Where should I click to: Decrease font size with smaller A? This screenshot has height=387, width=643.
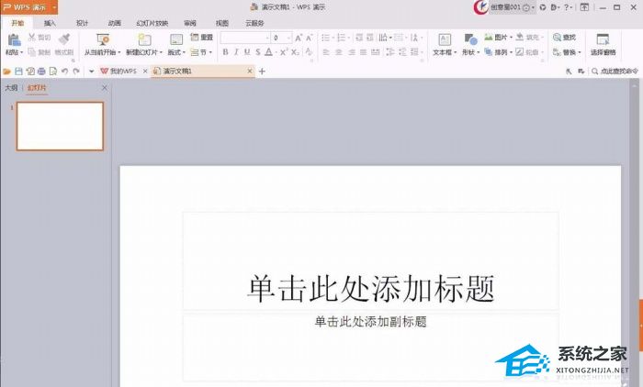pos(309,38)
